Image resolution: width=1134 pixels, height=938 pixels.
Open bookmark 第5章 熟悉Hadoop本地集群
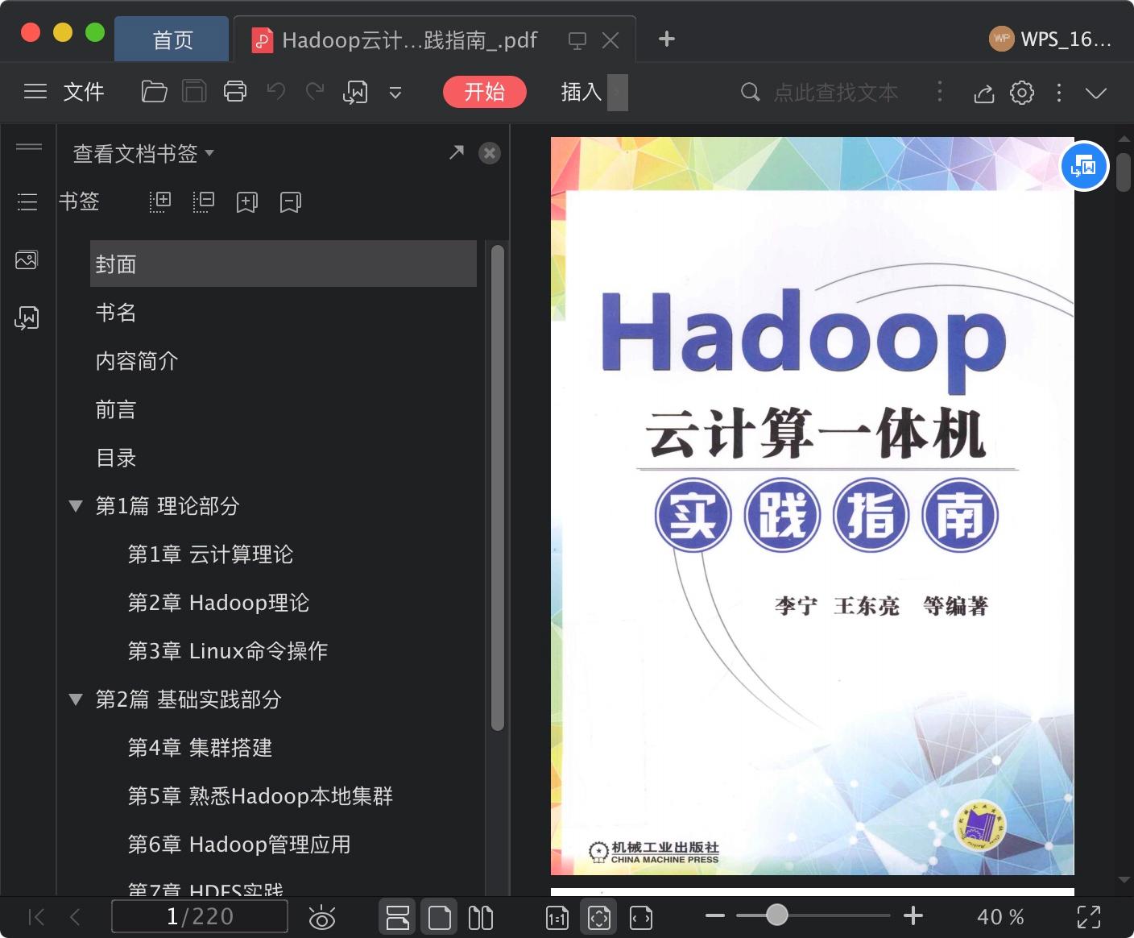pyautogui.click(x=260, y=796)
